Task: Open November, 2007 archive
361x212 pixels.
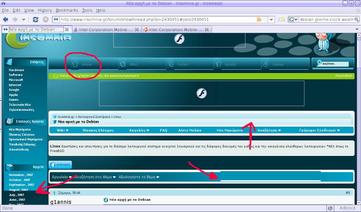Action: click(x=21, y=175)
